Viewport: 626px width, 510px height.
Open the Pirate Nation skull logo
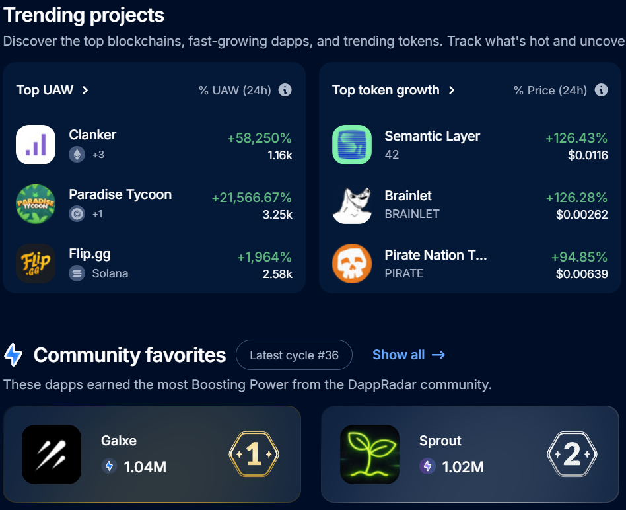coord(352,264)
